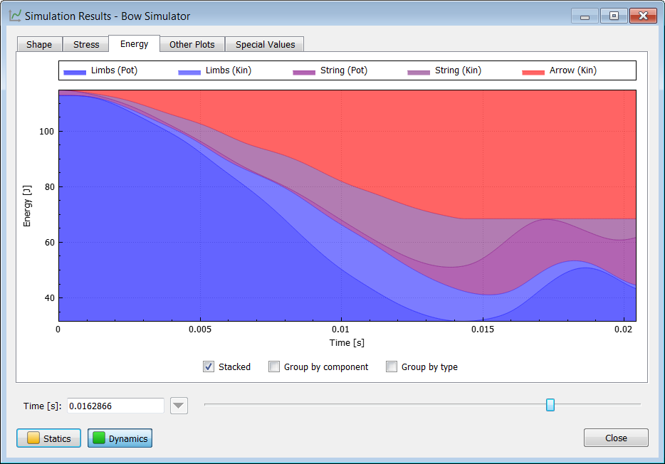Image resolution: width=665 pixels, height=464 pixels.
Task: Click the Limbs (Pot) legend swatch
Action: click(75, 73)
